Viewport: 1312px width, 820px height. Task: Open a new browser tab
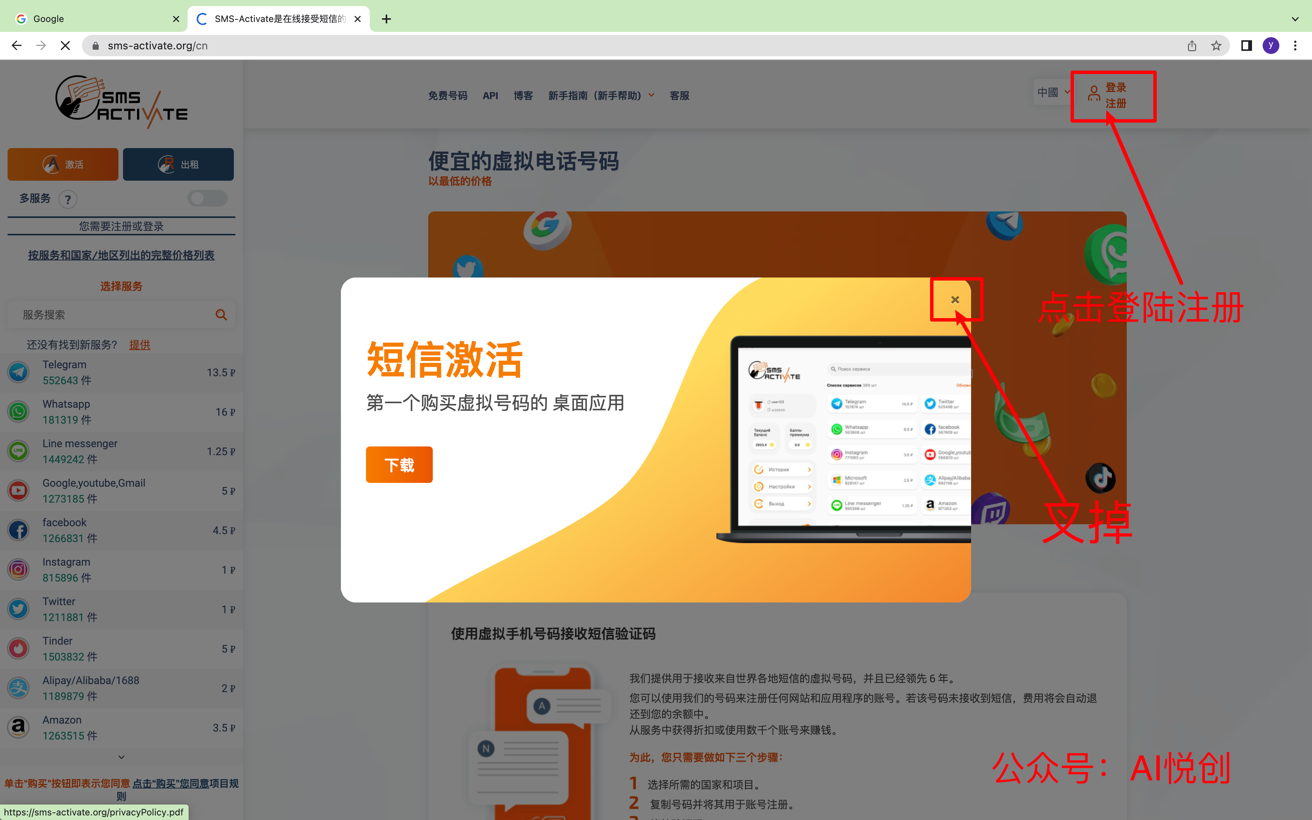(x=386, y=19)
